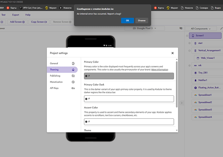
Task: Open the Export menu
Action: (x=16, y=15)
